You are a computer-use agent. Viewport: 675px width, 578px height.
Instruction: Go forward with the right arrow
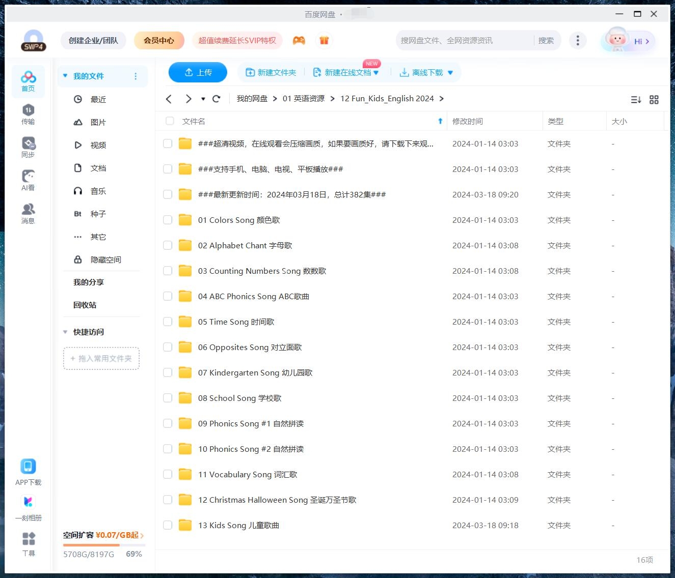pos(188,99)
